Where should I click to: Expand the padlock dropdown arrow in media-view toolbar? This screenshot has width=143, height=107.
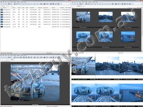coord(36,57)
